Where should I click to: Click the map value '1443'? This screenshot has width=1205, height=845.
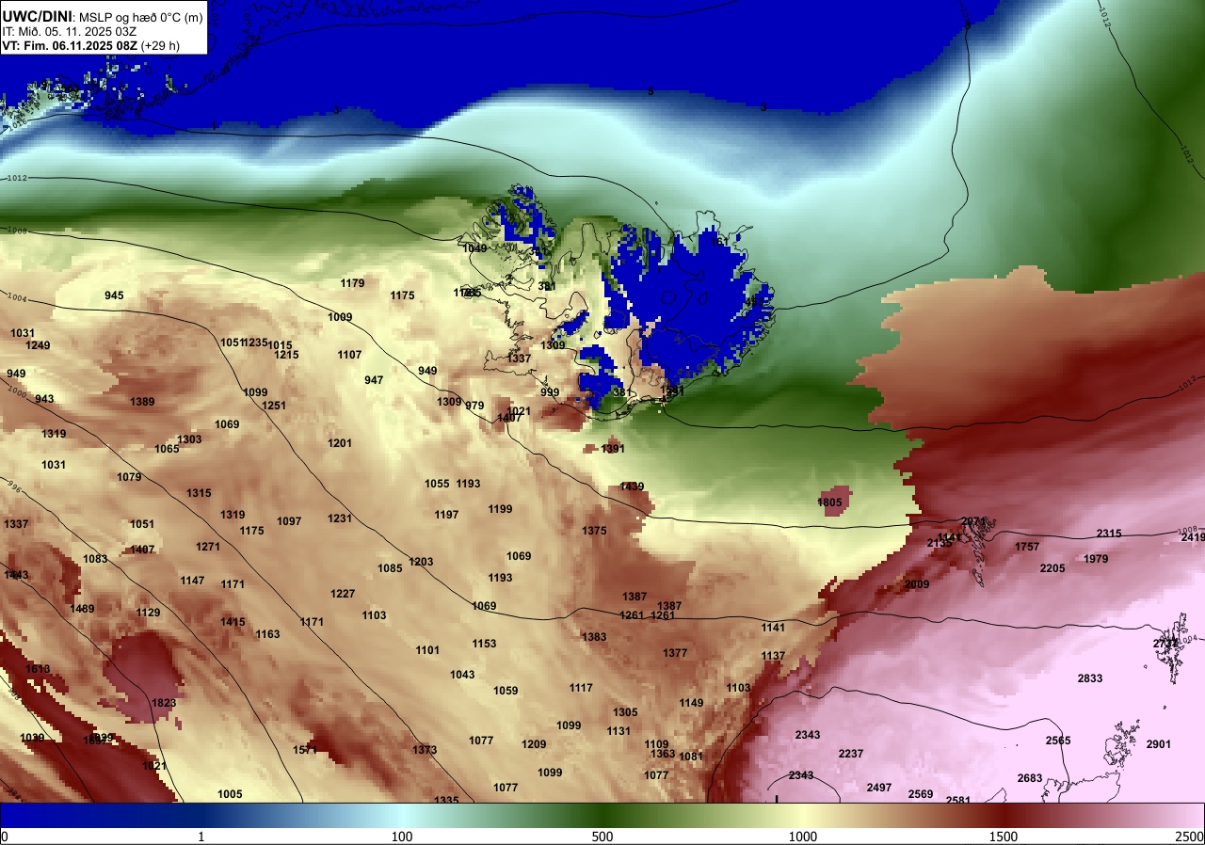coord(16,575)
